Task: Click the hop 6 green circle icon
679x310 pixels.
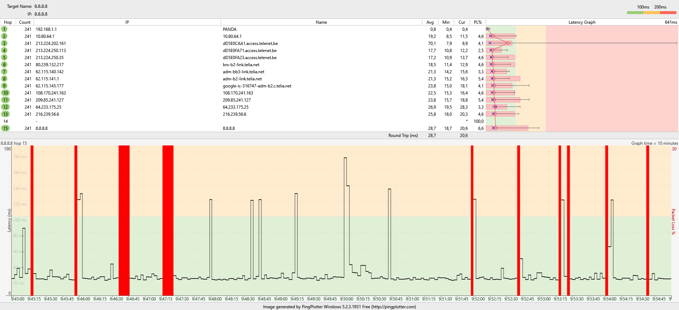Action: (4, 65)
